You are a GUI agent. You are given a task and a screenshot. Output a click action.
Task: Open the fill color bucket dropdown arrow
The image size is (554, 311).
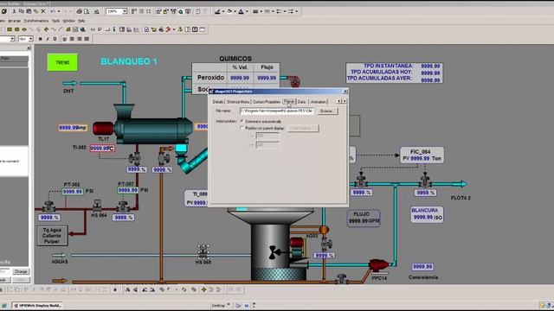pyautogui.click(x=235, y=11)
